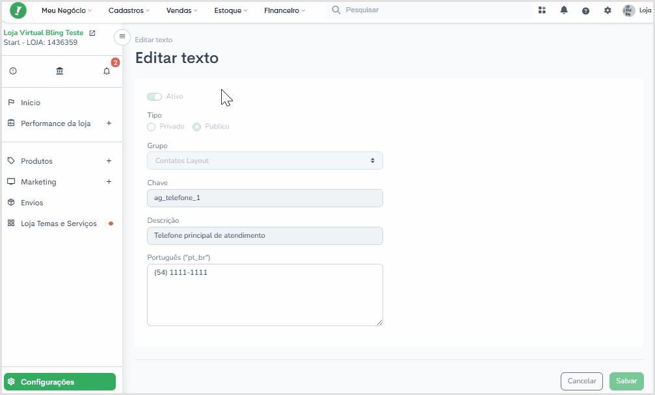This screenshot has height=395, width=655.
Task: Open the apps grid icon in top bar
Action: point(542,10)
